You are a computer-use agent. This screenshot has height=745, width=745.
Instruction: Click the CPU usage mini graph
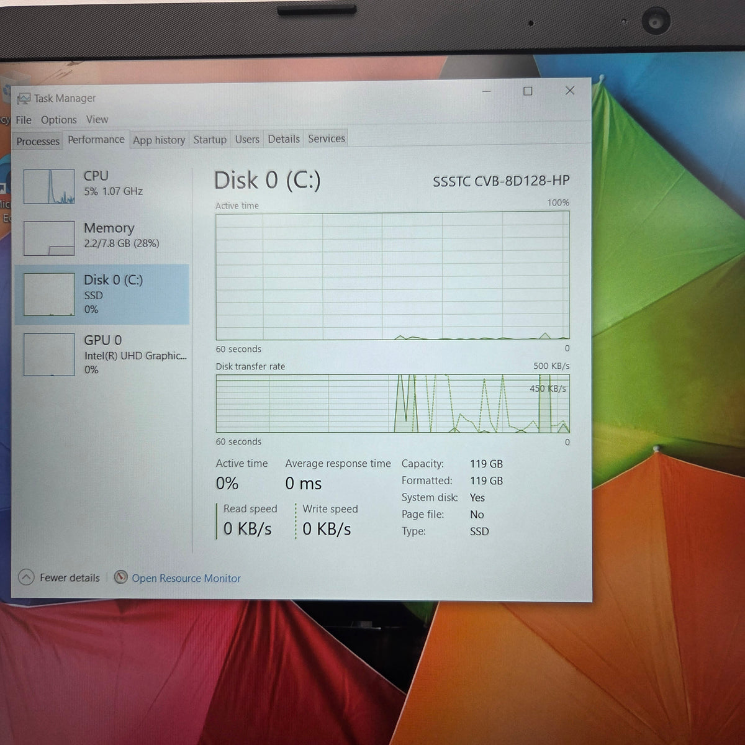tap(49, 186)
